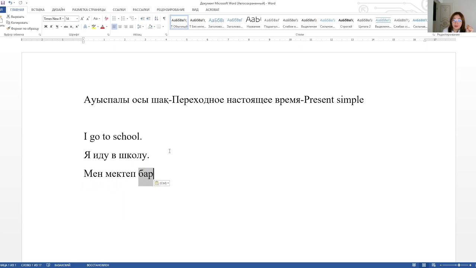This screenshot has width=476, height=268.
Task: Undo the last action
Action: point(10,3)
